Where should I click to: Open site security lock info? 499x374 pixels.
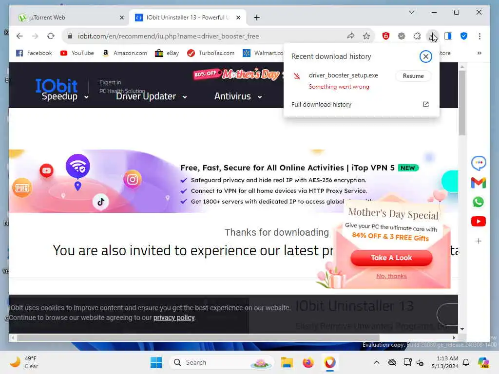point(70,36)
